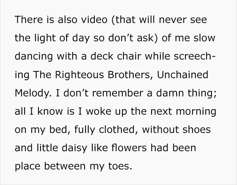Click the word "dancing" in third line
Image resolution: width=237 pixels, height=185 pixels.
[x=34, y=56]
